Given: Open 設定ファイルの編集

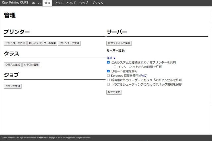Looking at the screenshot, I should (119, 43).
